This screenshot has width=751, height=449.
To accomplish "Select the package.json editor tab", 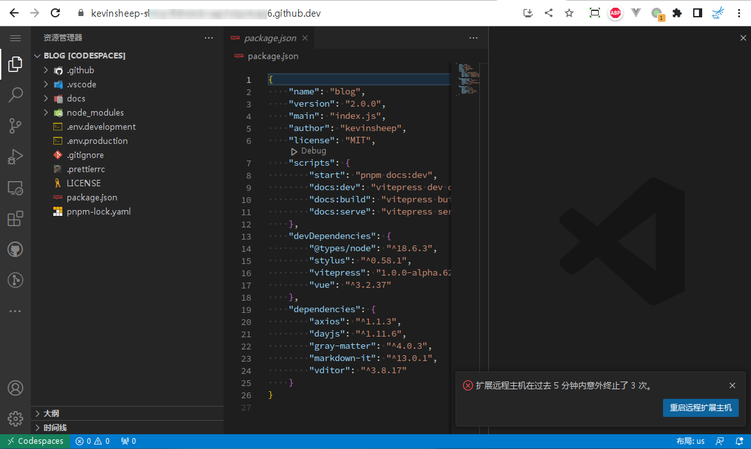I will click(269, 39).
